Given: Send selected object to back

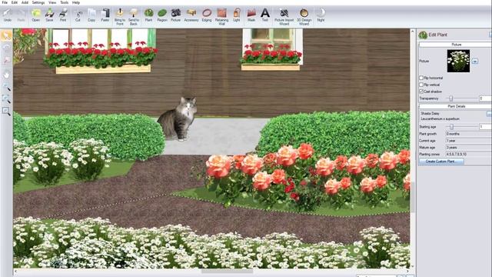Looking at the screenshot, I should pyautogui.click(x=134, y=17).
